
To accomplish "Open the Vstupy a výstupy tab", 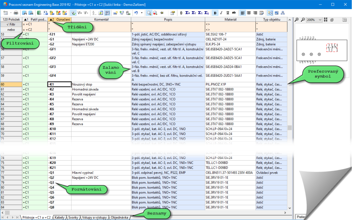I will point(95,217).
